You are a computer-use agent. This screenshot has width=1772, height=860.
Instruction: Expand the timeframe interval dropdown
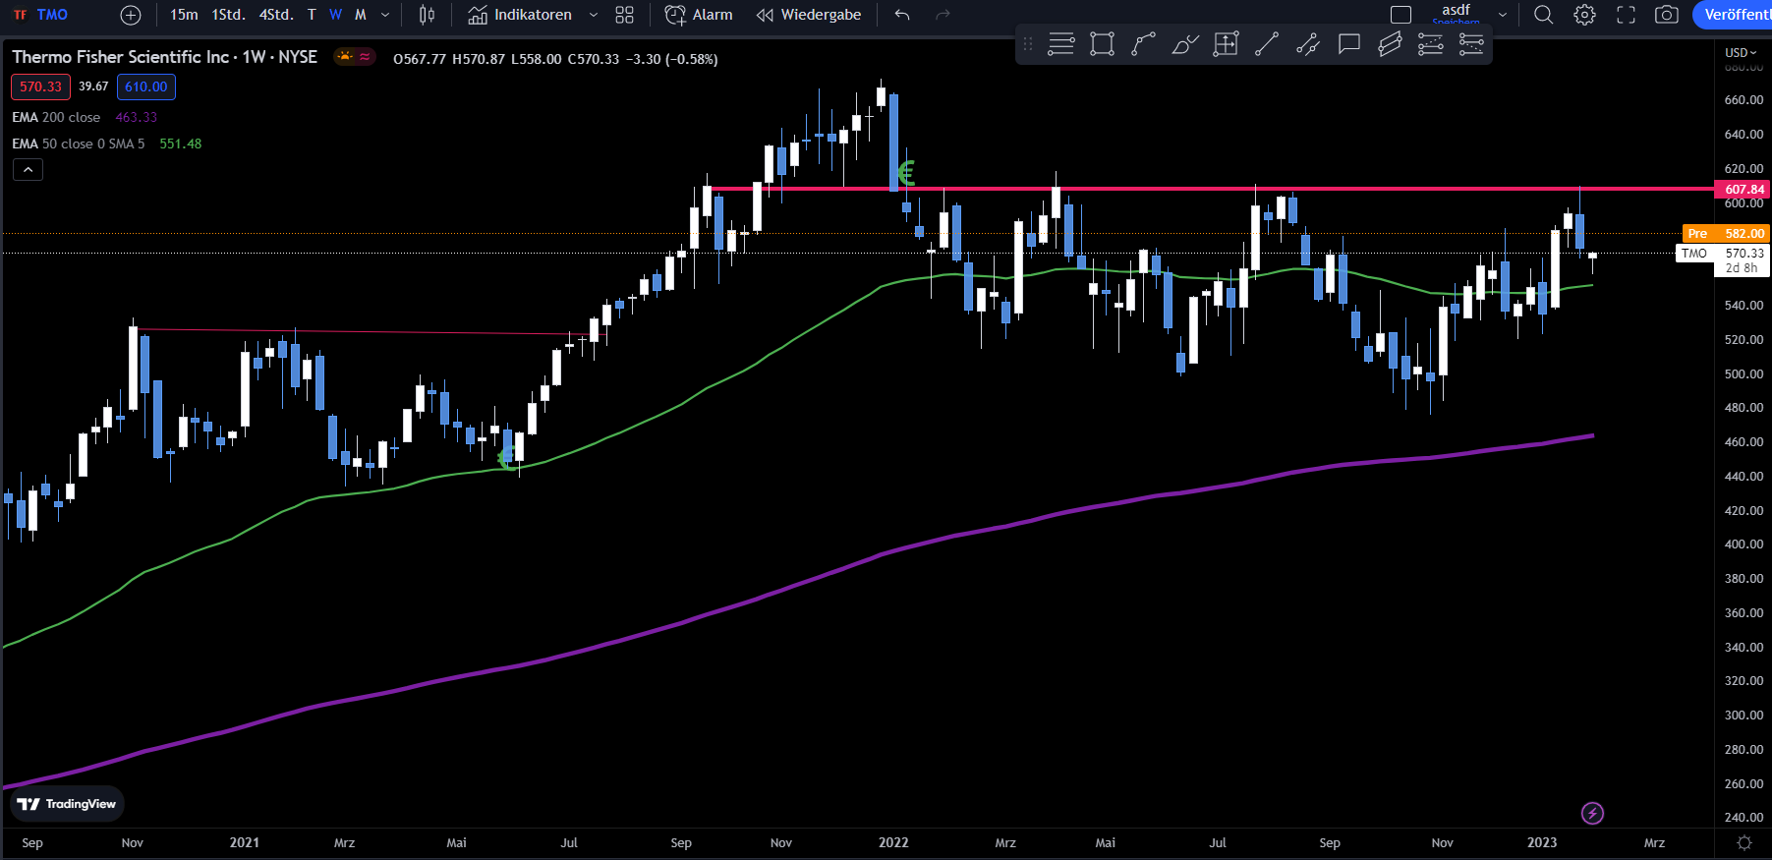[385, 15]
